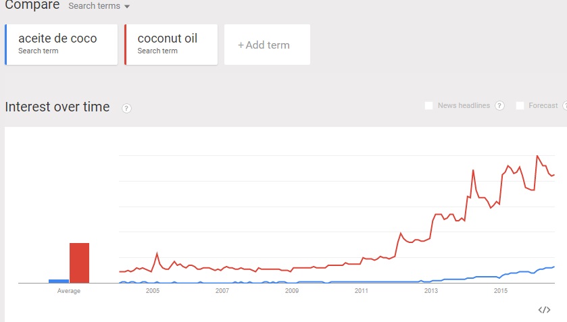The width and height of the screenshot is (567, 322).
Task: Click the 2007 label on the time axis
Action: click(222, 291)
